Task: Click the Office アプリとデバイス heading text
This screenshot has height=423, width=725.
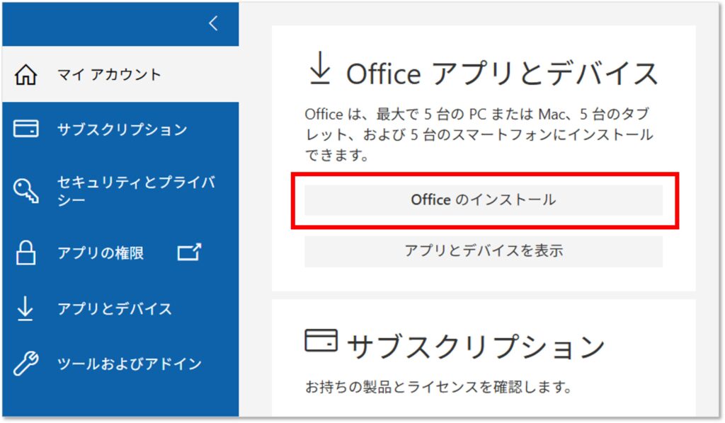Action: coord(502,74)
